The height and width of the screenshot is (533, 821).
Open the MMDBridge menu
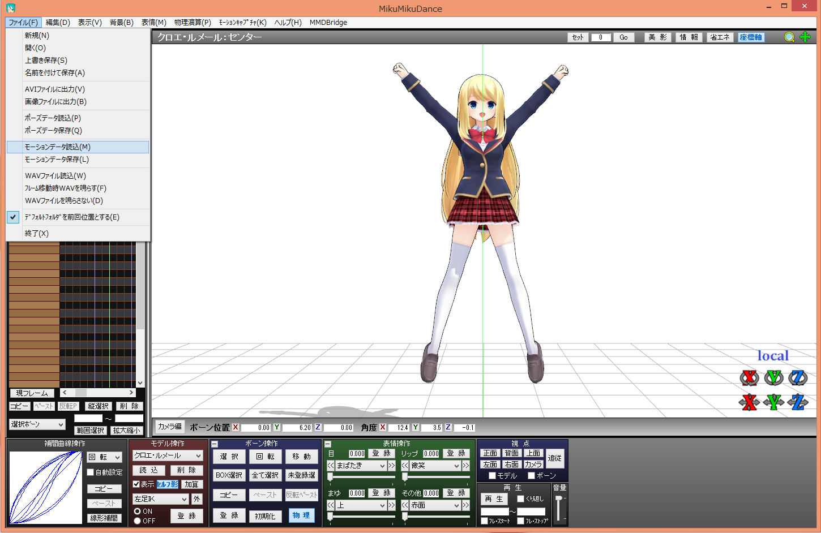click(328, 23)
